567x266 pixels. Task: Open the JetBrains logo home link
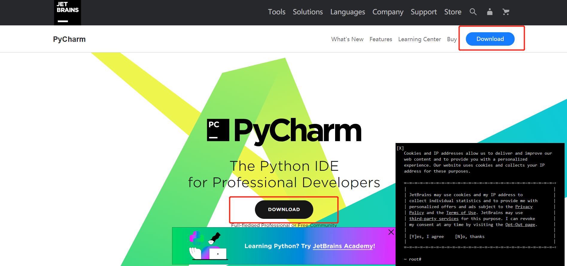[x=67, y=13]
